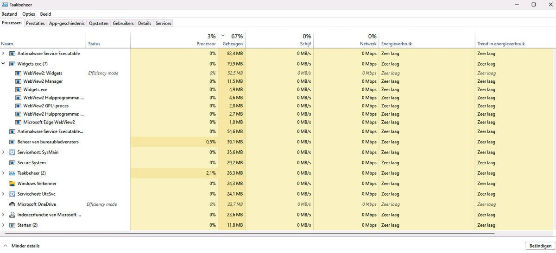This screenshot has width=556, height=253.
Task: Click the 79,9 MB memory cell
Action: [x=232, y=64]
